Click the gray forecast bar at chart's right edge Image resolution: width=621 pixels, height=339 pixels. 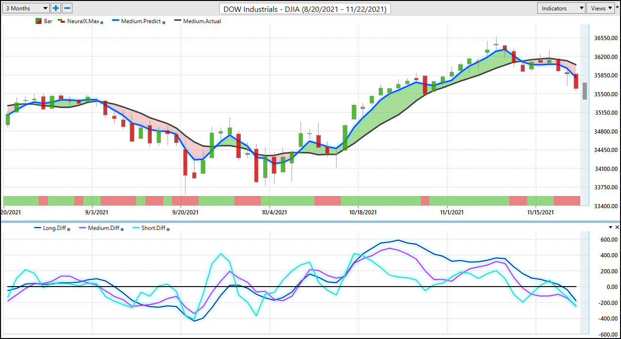(x=585, y=91)
